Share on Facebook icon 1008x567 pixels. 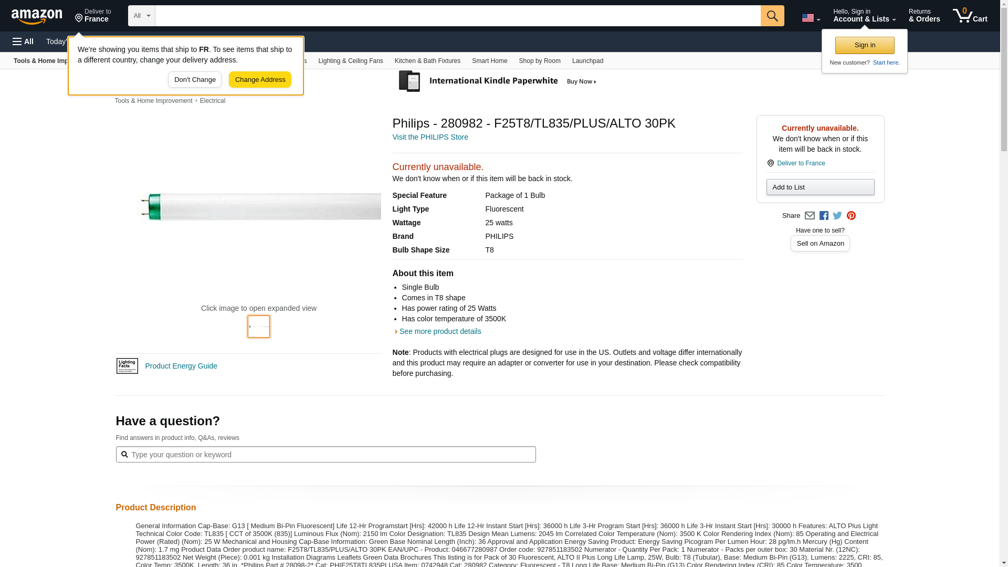tap(824, 216)
